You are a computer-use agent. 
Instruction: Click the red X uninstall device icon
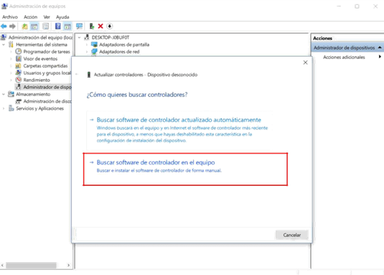[100, 26]
